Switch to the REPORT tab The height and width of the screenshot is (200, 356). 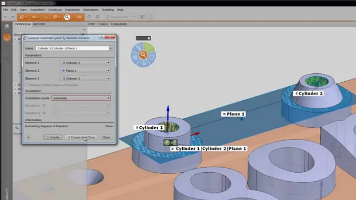39,24
